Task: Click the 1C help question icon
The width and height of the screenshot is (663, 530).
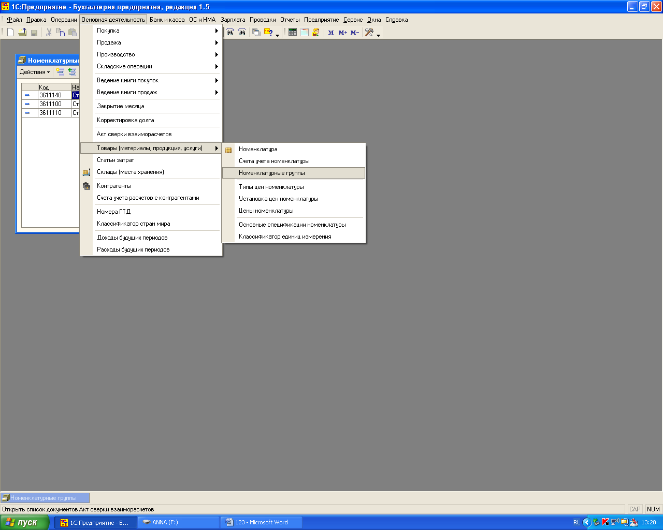Action: pos(268,32)
